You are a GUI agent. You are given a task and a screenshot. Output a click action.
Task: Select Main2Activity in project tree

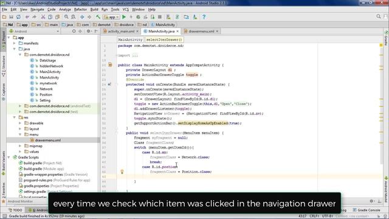click(x=50, y=72)
